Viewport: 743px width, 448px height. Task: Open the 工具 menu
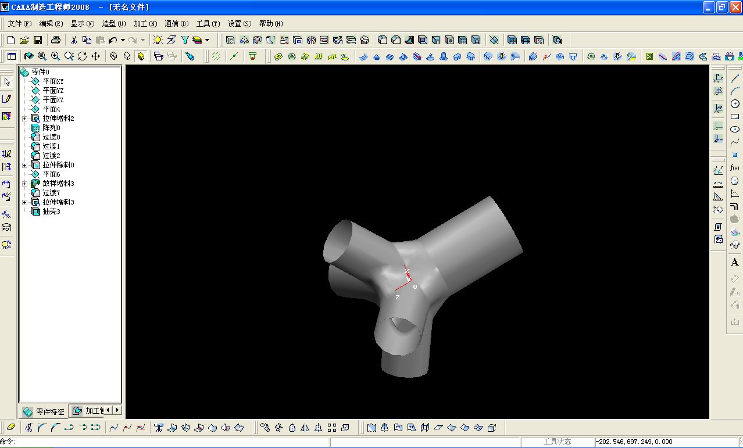click(208, 24)
